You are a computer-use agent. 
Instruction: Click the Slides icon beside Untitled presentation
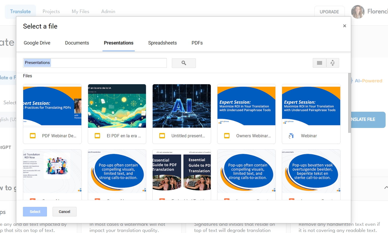point(162,135)
